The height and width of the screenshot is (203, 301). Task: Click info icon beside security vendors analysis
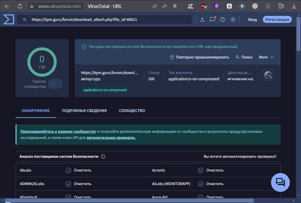click(103, 157)
